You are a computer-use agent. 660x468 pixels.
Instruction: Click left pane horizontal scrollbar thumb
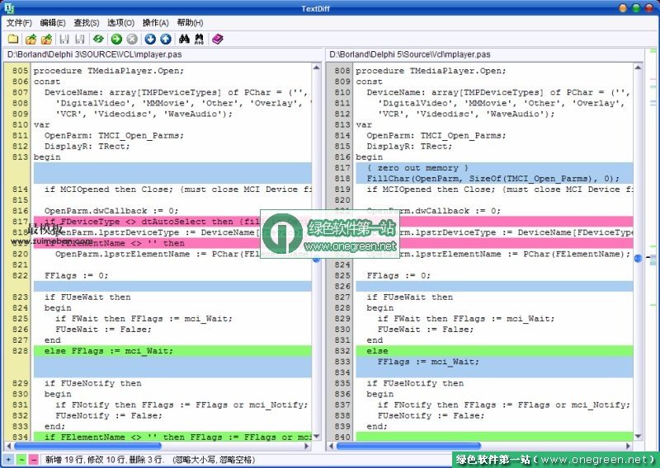[x=87, y=446]
